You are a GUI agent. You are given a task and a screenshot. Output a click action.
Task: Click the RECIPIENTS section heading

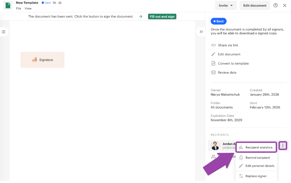tap(220, 135)
